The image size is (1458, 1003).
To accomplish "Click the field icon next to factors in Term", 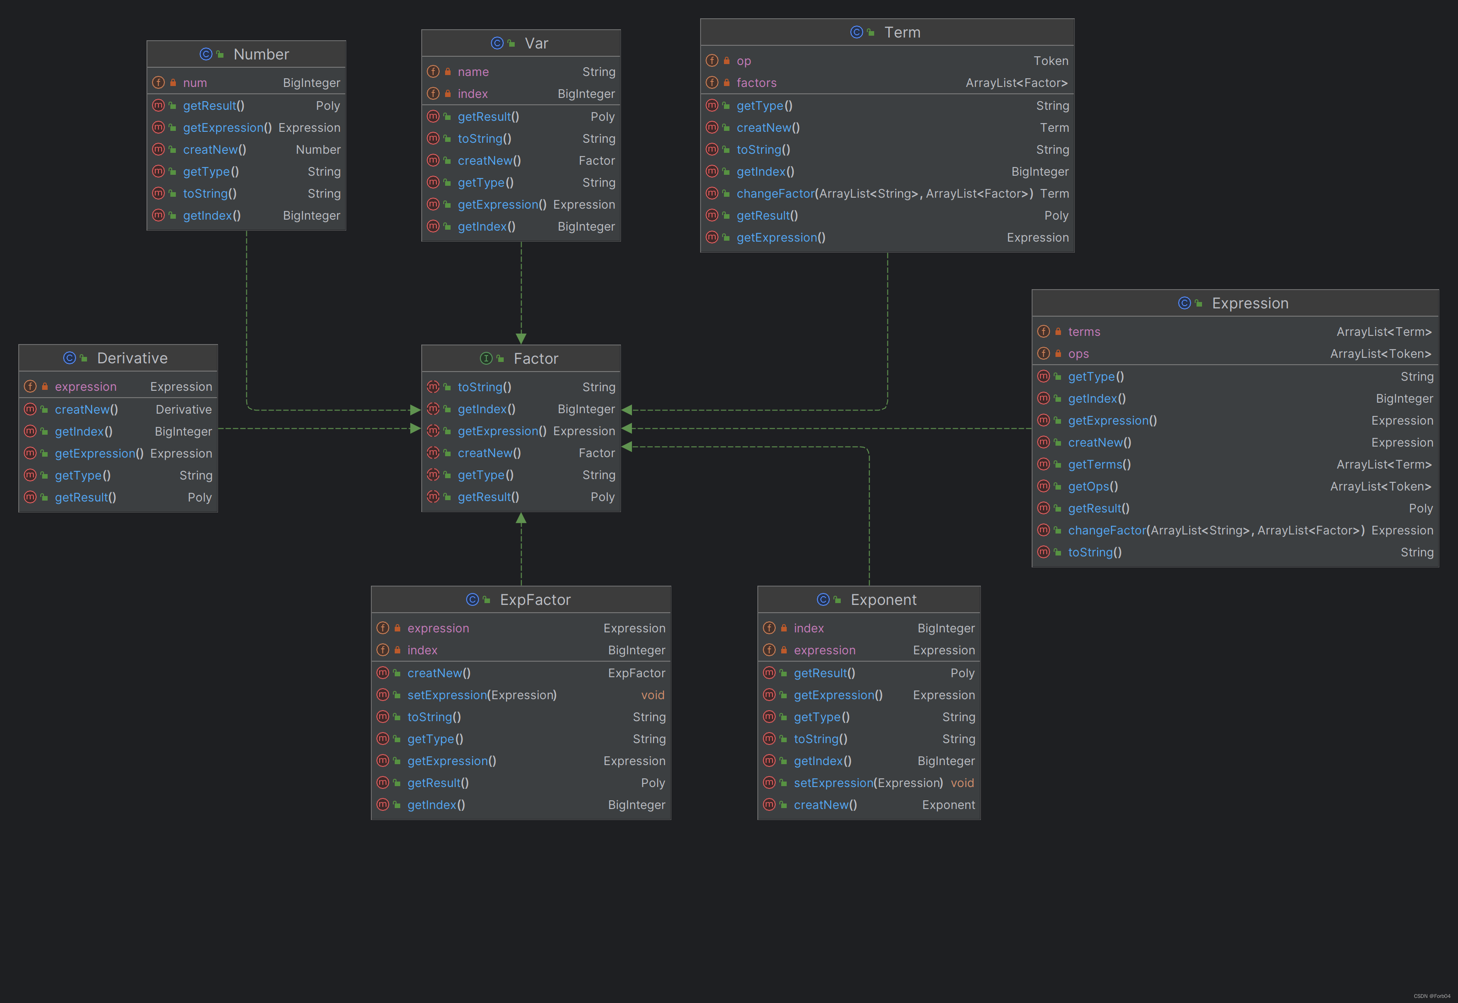I will [x=712, y=82].
